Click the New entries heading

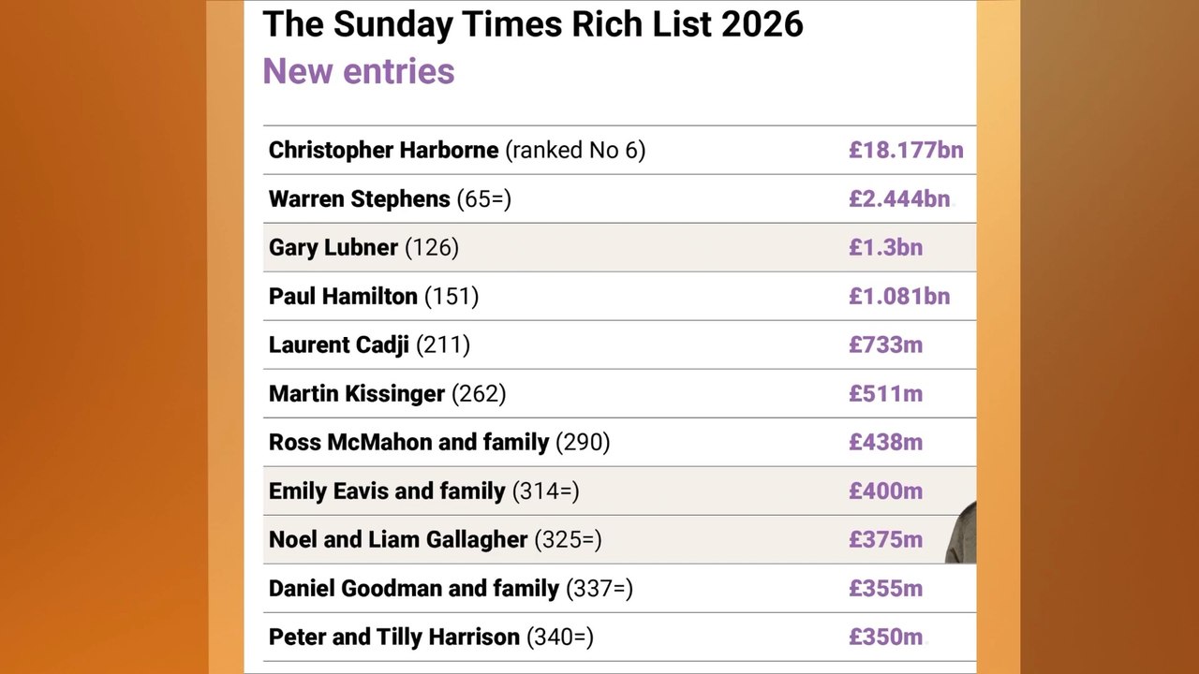(x=359, y=71)
